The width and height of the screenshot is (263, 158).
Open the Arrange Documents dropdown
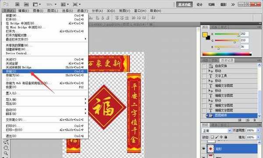(65, 4)
